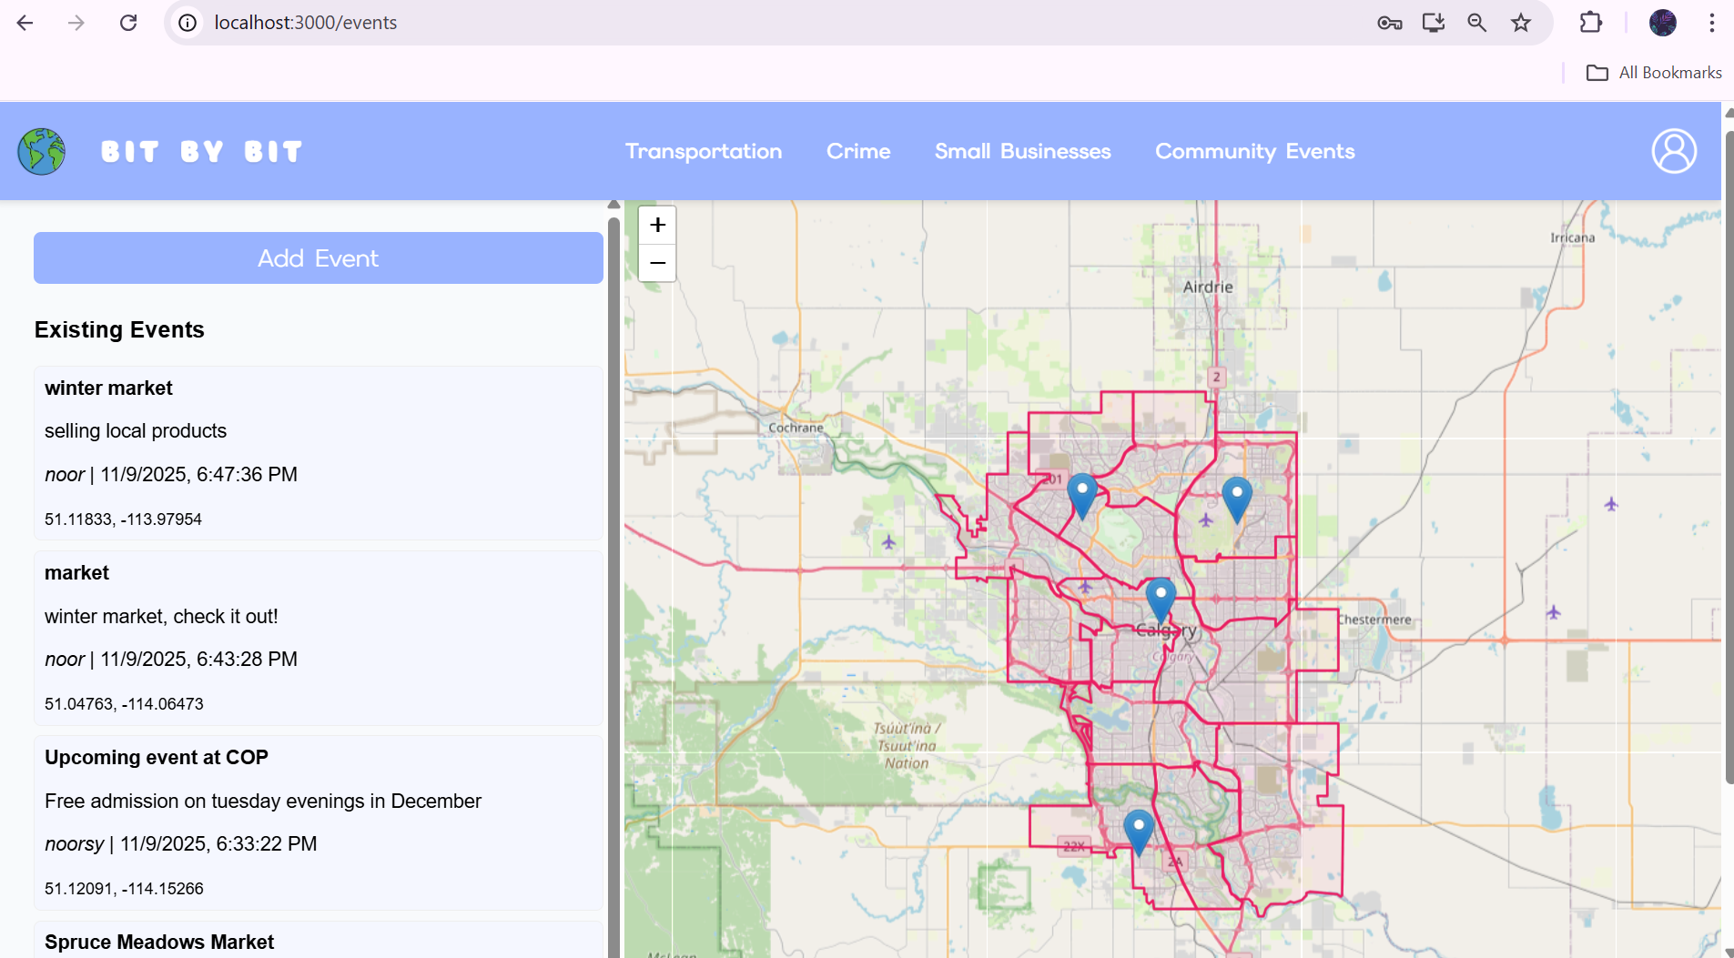Open the All Bookmarks folder
This screenshot has width=1734, height=958.
point(1654,73)
